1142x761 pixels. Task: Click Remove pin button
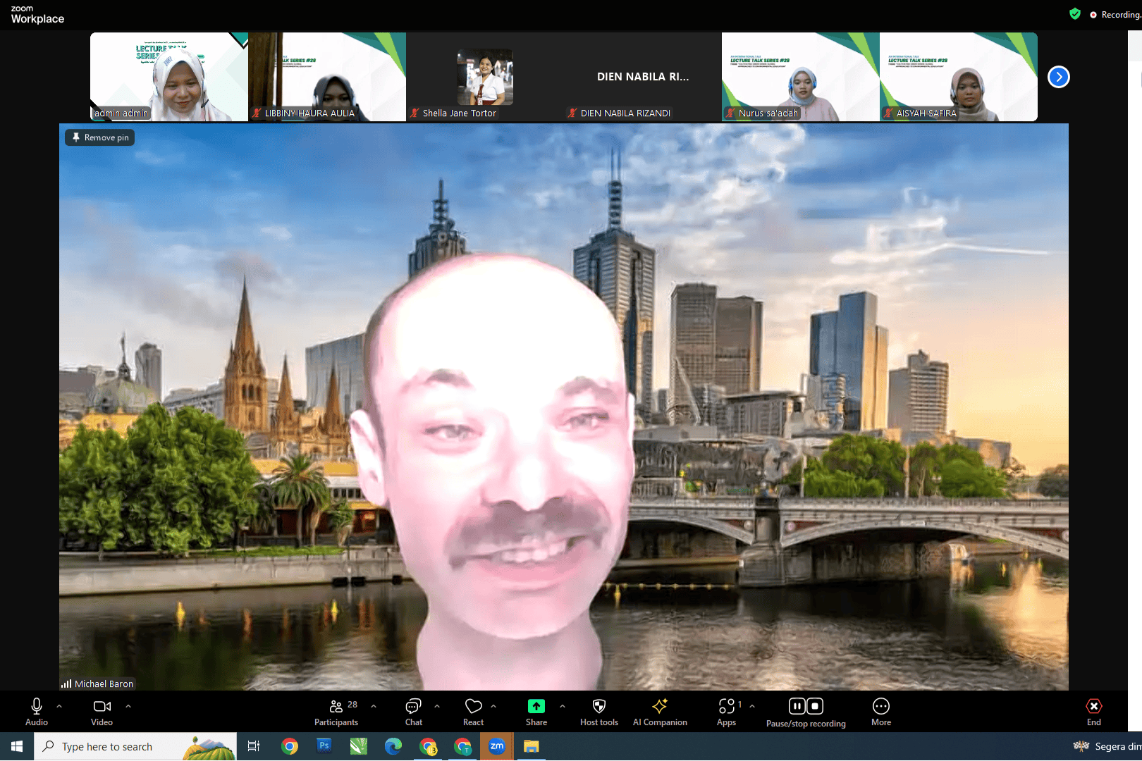click(x=100, y=137)
